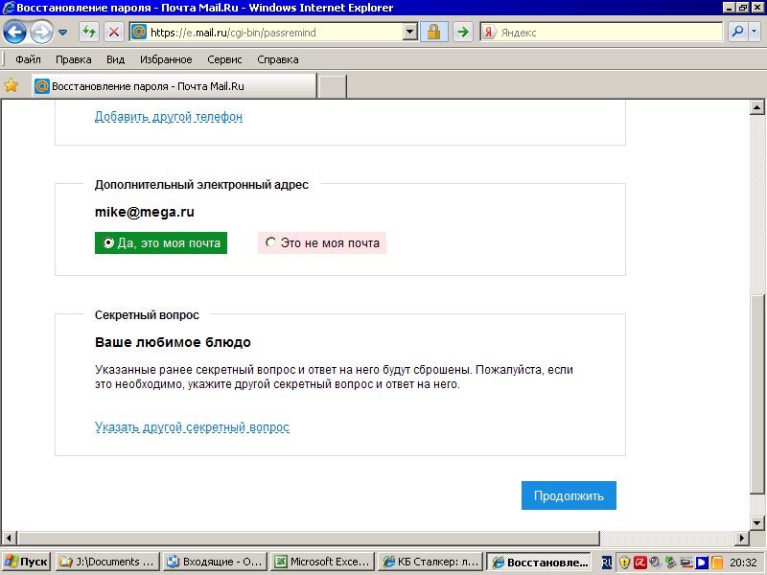Open the Сервис menu
The image size is (767, 575).
(224, 59)
